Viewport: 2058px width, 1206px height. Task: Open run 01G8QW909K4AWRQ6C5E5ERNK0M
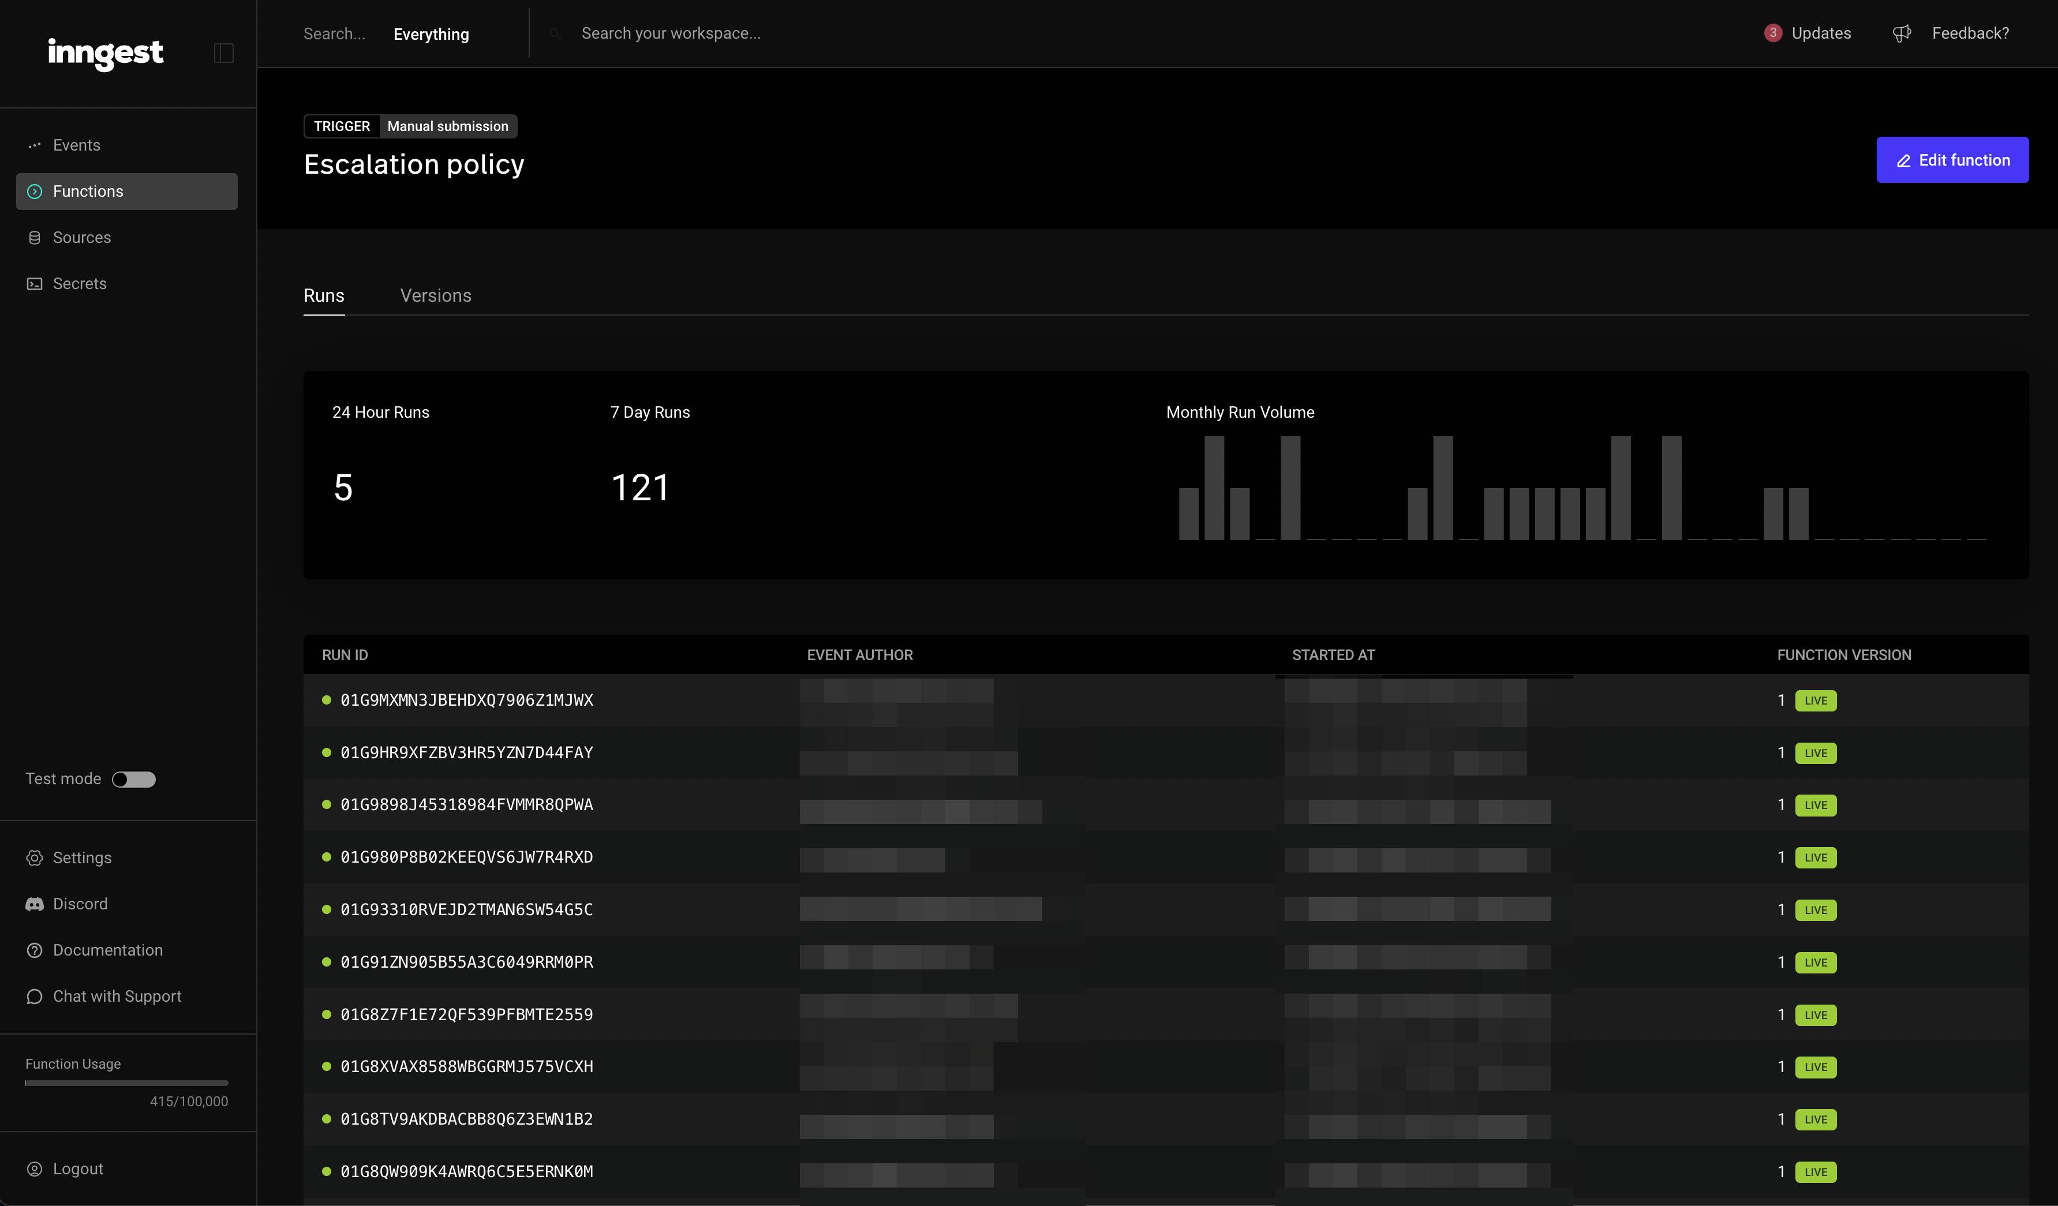[x=466, y=1172]
